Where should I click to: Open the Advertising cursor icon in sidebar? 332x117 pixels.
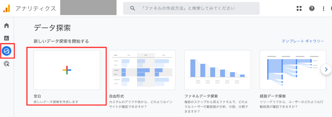point(7,64)
